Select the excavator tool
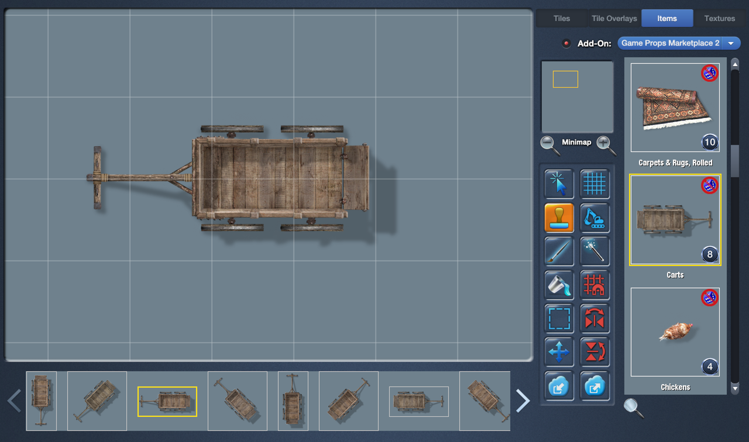This screenshot has height=442, width=749. [x=595, y=218]
